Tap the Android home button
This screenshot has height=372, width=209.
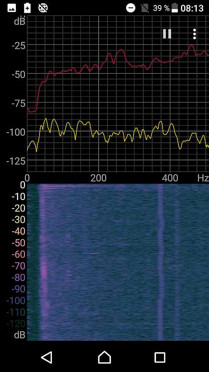104,357
